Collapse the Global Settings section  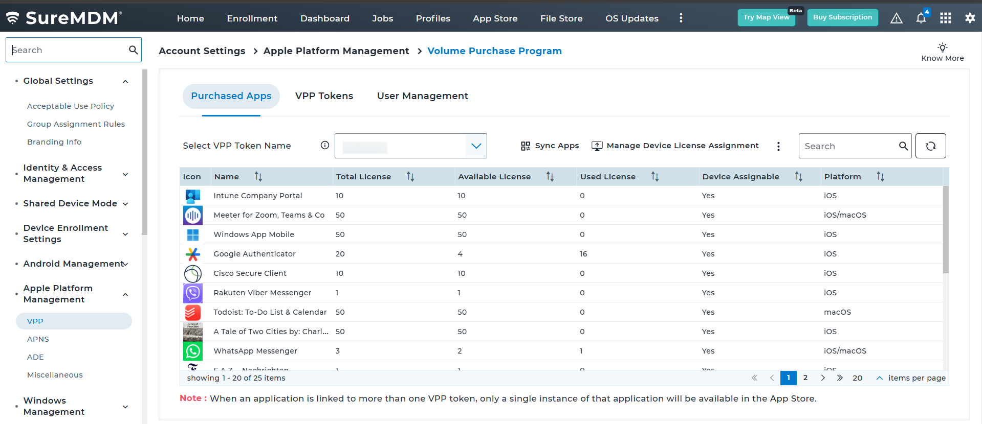click(x=125, y=82)
